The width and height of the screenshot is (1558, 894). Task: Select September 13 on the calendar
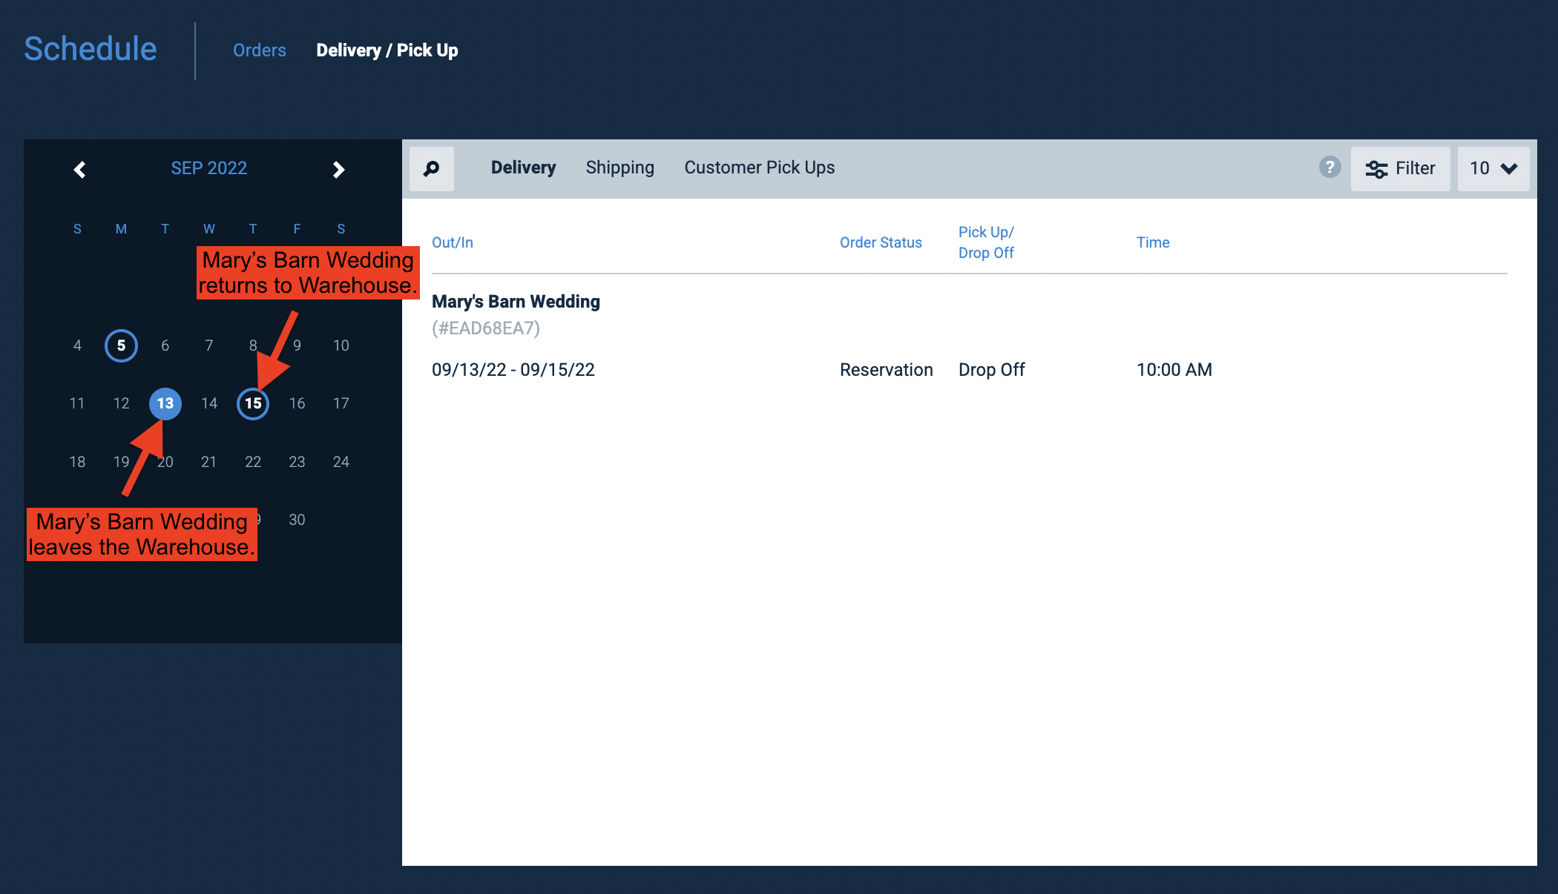[165, 403]
